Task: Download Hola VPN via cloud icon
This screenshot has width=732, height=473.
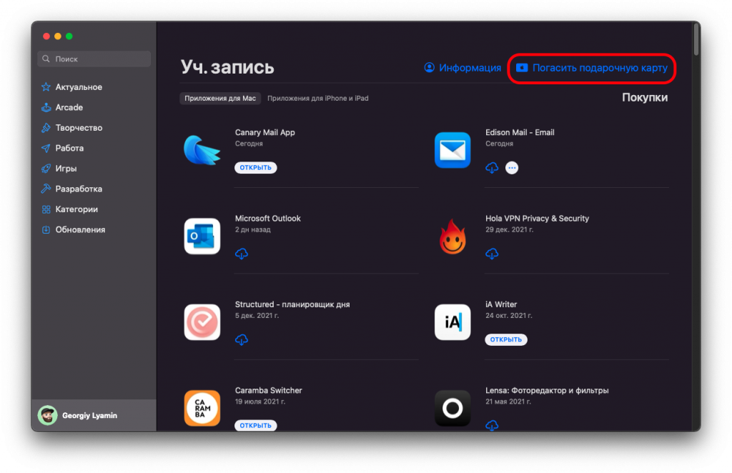Action: point(492,254)
